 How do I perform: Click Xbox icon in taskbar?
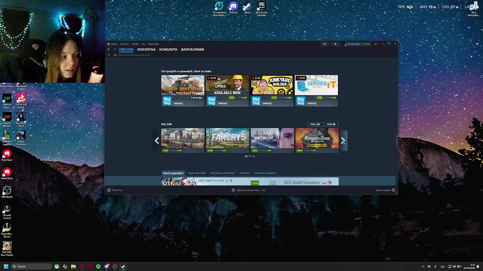[57, 266]
